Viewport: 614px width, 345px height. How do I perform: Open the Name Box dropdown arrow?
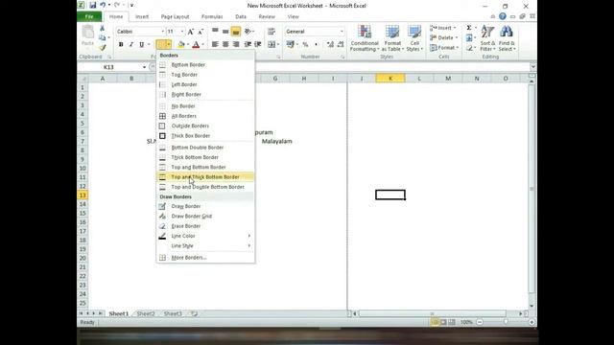(144, 67)
